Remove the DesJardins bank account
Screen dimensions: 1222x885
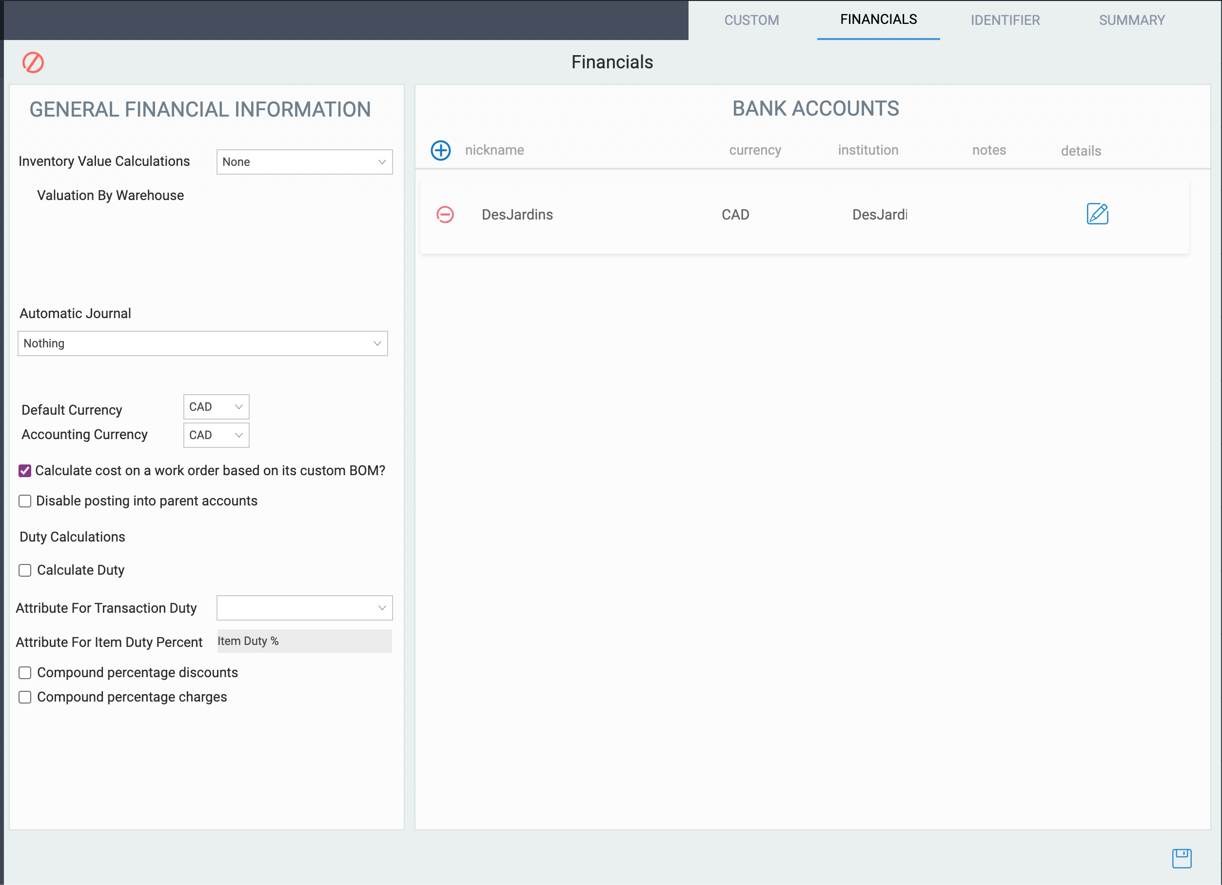click(x=445, y=215)
